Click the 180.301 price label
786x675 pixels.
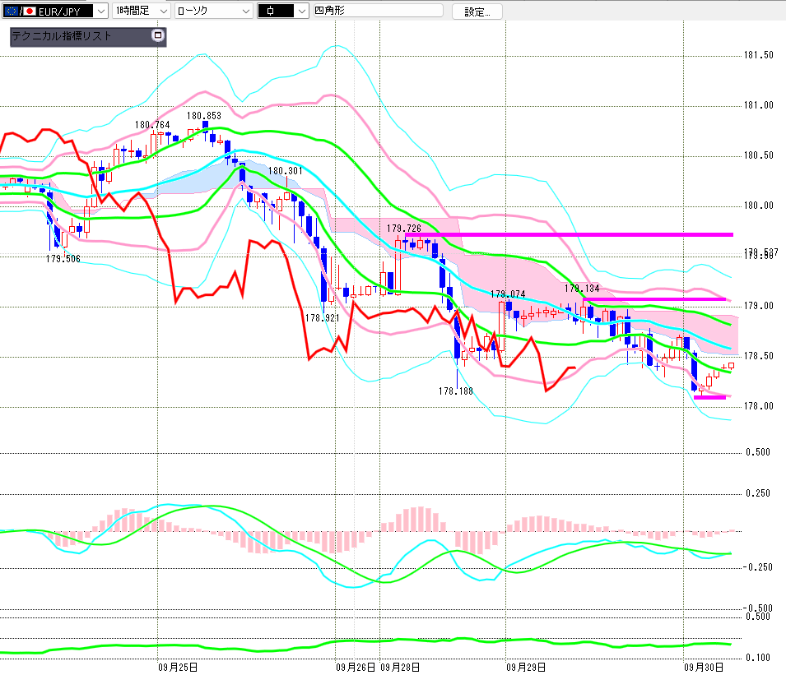click(x=286, y=171)
